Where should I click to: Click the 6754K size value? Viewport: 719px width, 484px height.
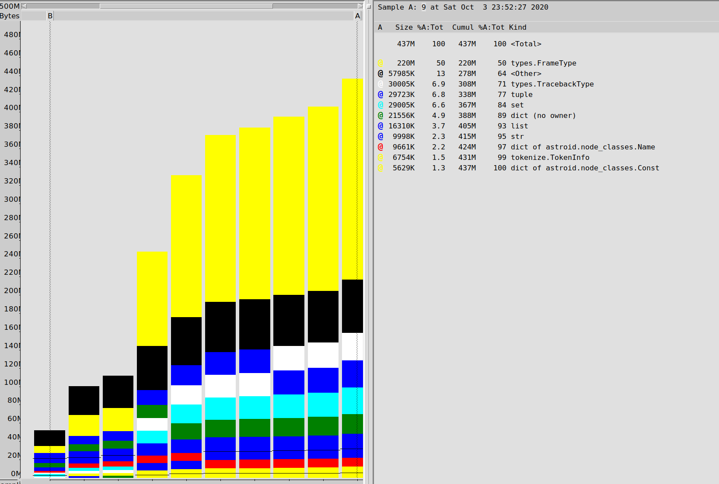tap(404, 158)
